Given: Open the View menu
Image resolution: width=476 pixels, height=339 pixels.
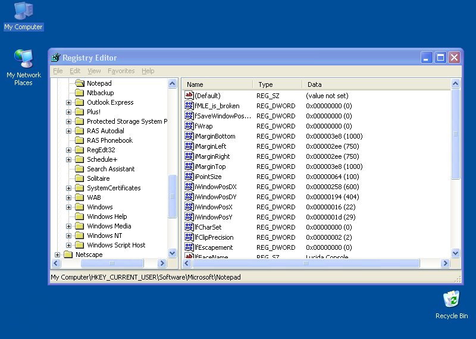Looking at the screenshot, I should coord(94,71).
